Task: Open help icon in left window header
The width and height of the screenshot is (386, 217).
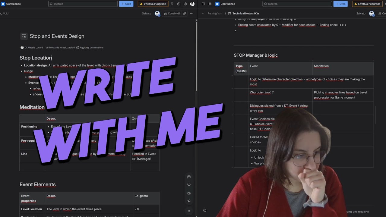Action: pyautogui.click(x=179, y=4)
